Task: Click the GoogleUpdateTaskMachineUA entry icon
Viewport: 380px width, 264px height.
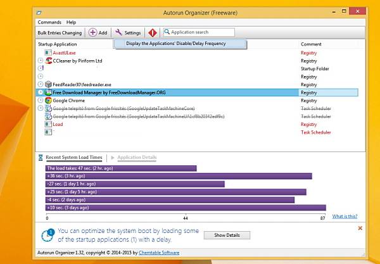Action: coord(49,116)
